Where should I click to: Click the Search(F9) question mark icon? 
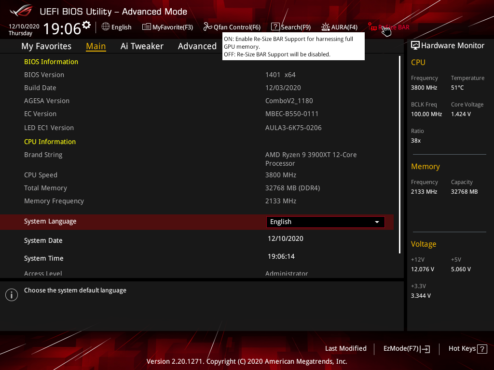coord(275,27)
